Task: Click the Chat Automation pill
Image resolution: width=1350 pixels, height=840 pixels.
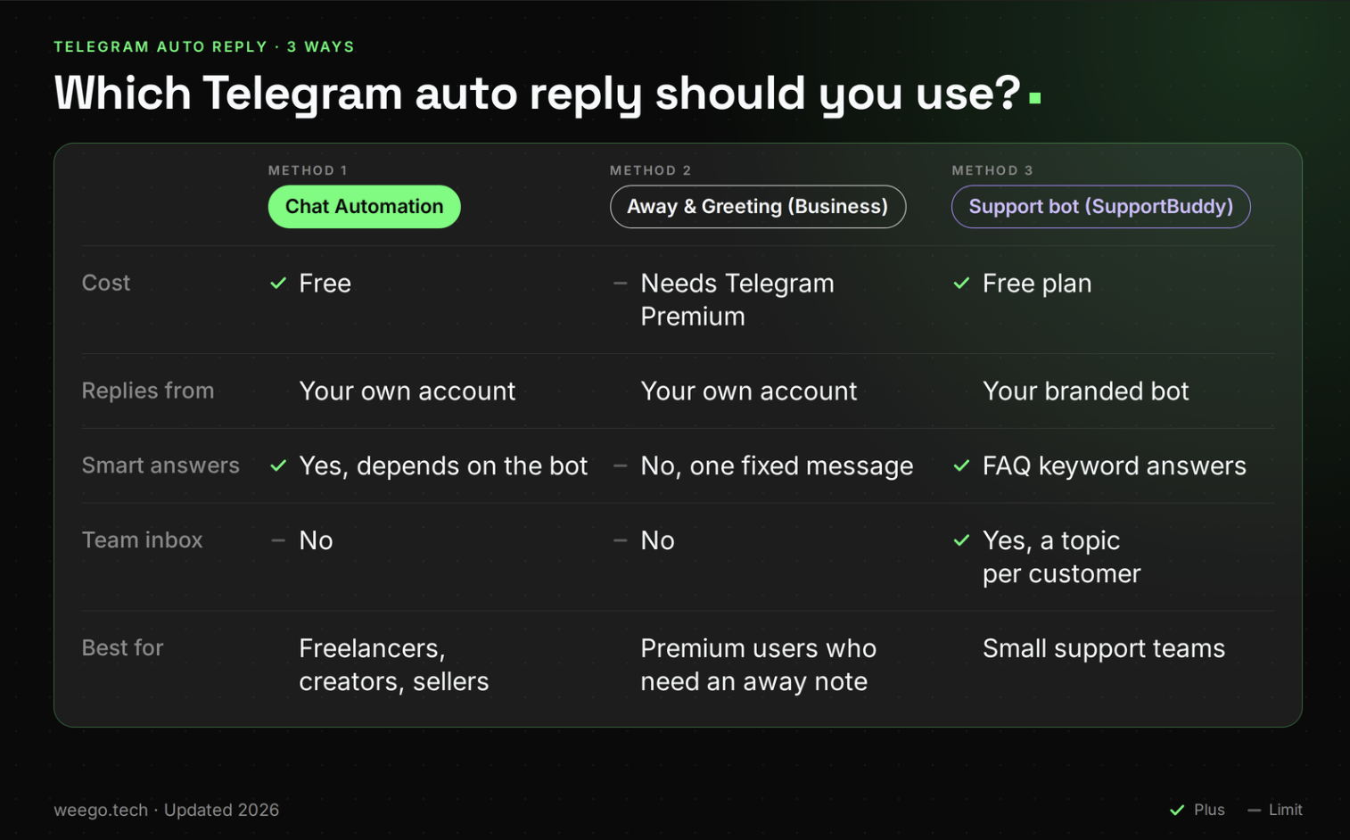Action: 364,207
